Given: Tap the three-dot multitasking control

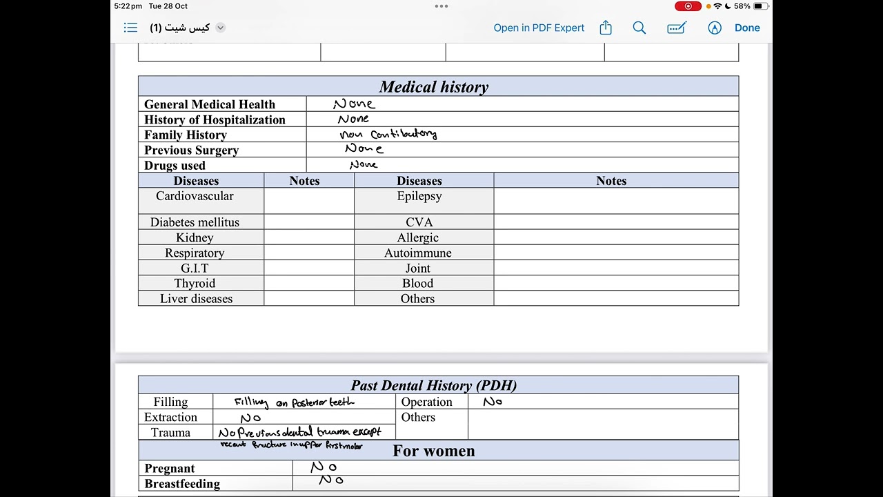Looking at the screenshot, I should [x=441, y=6].
